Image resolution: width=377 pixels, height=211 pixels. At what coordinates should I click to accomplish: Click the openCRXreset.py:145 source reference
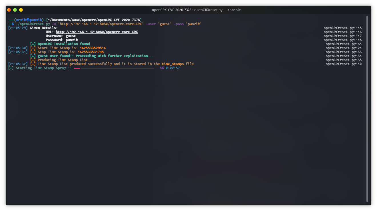343,28
